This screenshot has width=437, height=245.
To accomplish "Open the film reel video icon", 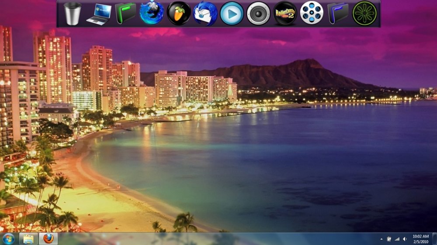I will pyautogui.click(x=312, y=13).
